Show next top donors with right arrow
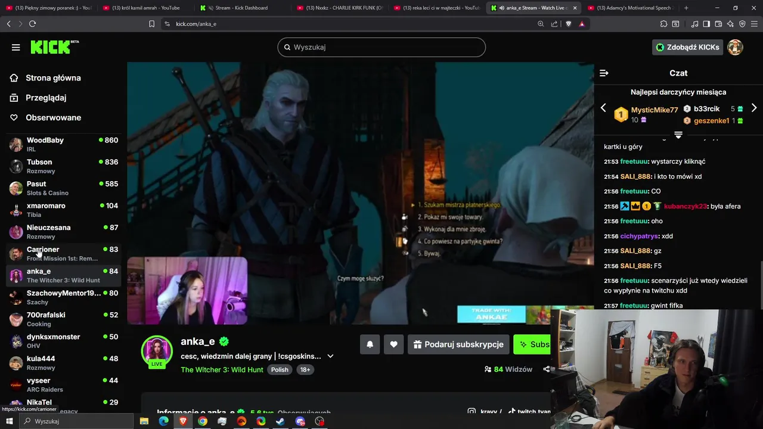 point(754,108)
